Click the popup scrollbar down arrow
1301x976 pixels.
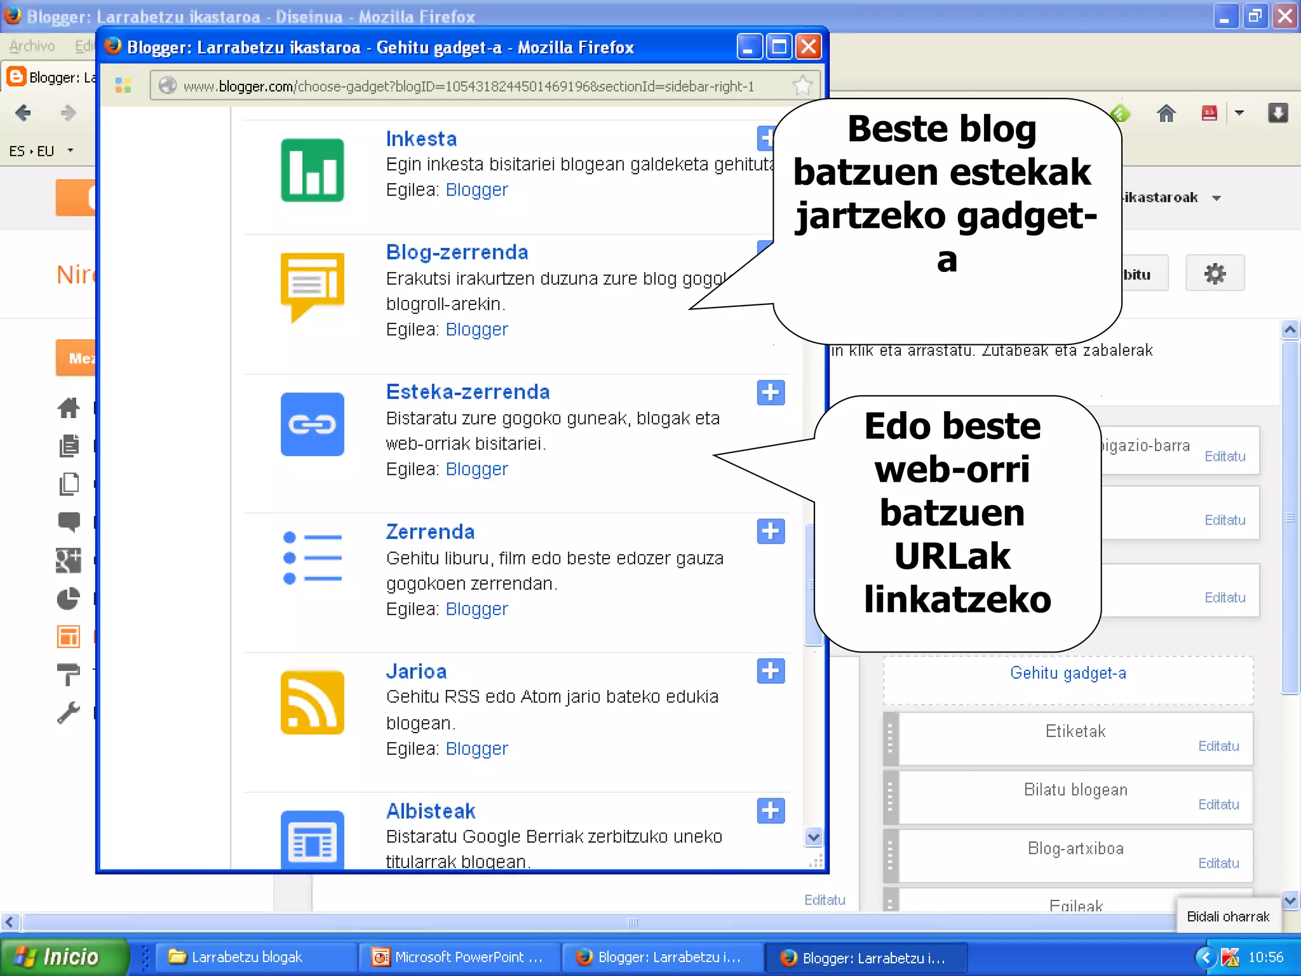[x=813, y=837]
